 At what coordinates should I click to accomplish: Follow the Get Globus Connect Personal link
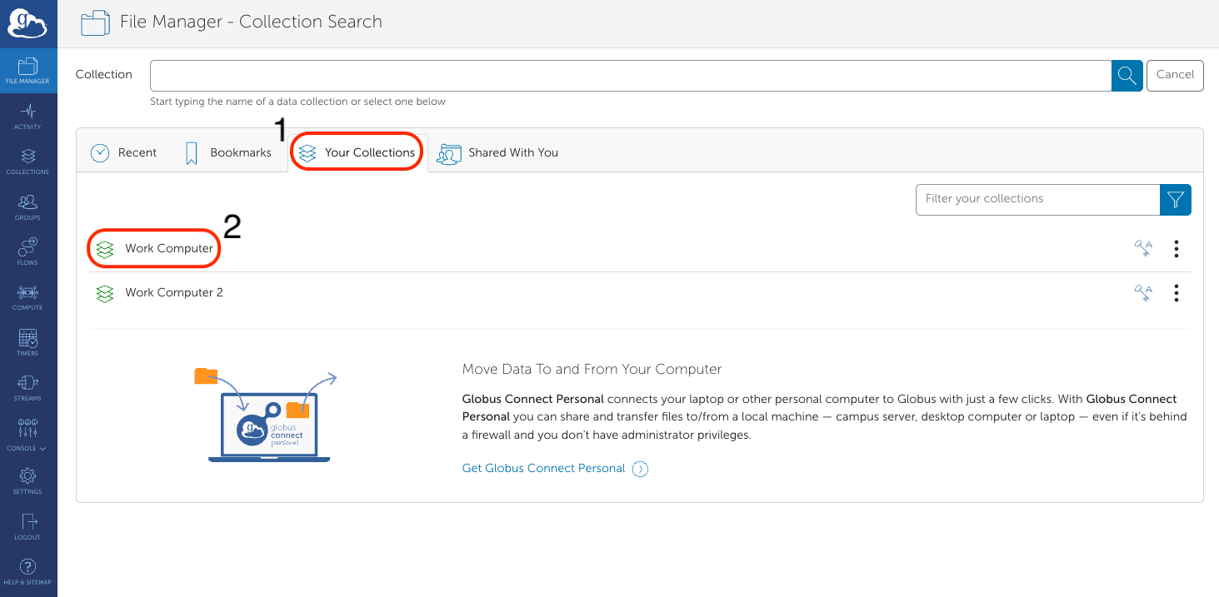tap(543, 469)
